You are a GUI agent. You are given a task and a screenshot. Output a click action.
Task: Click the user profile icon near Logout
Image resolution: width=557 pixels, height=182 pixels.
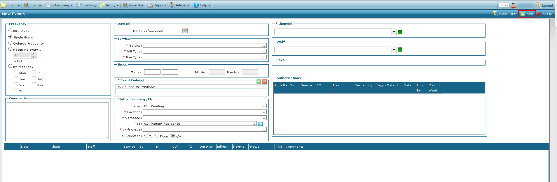pos(513,5)
